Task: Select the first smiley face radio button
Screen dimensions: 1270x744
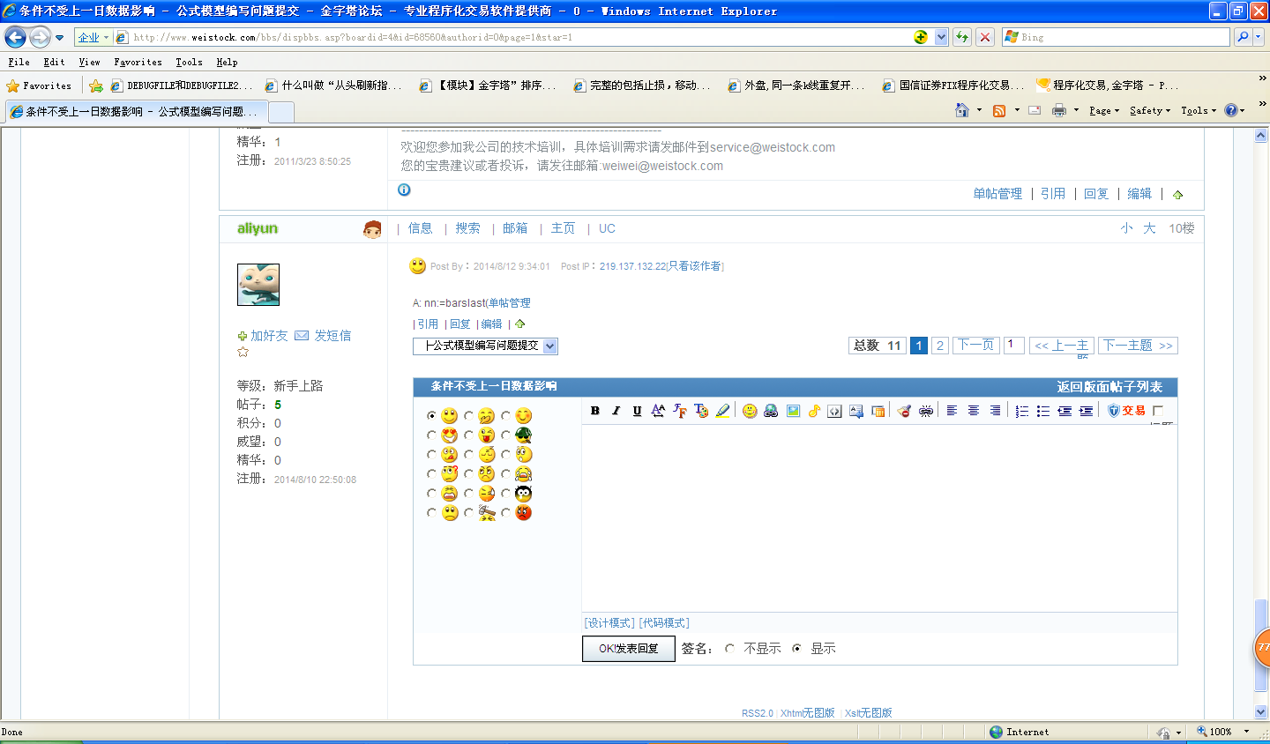Action: 431,416
